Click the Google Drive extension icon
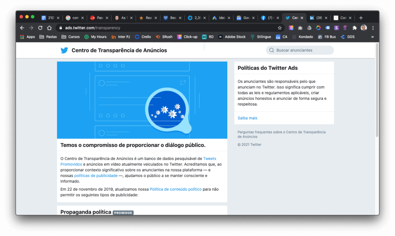The height and width of the screenshot is (236, 395). [309, 28]
